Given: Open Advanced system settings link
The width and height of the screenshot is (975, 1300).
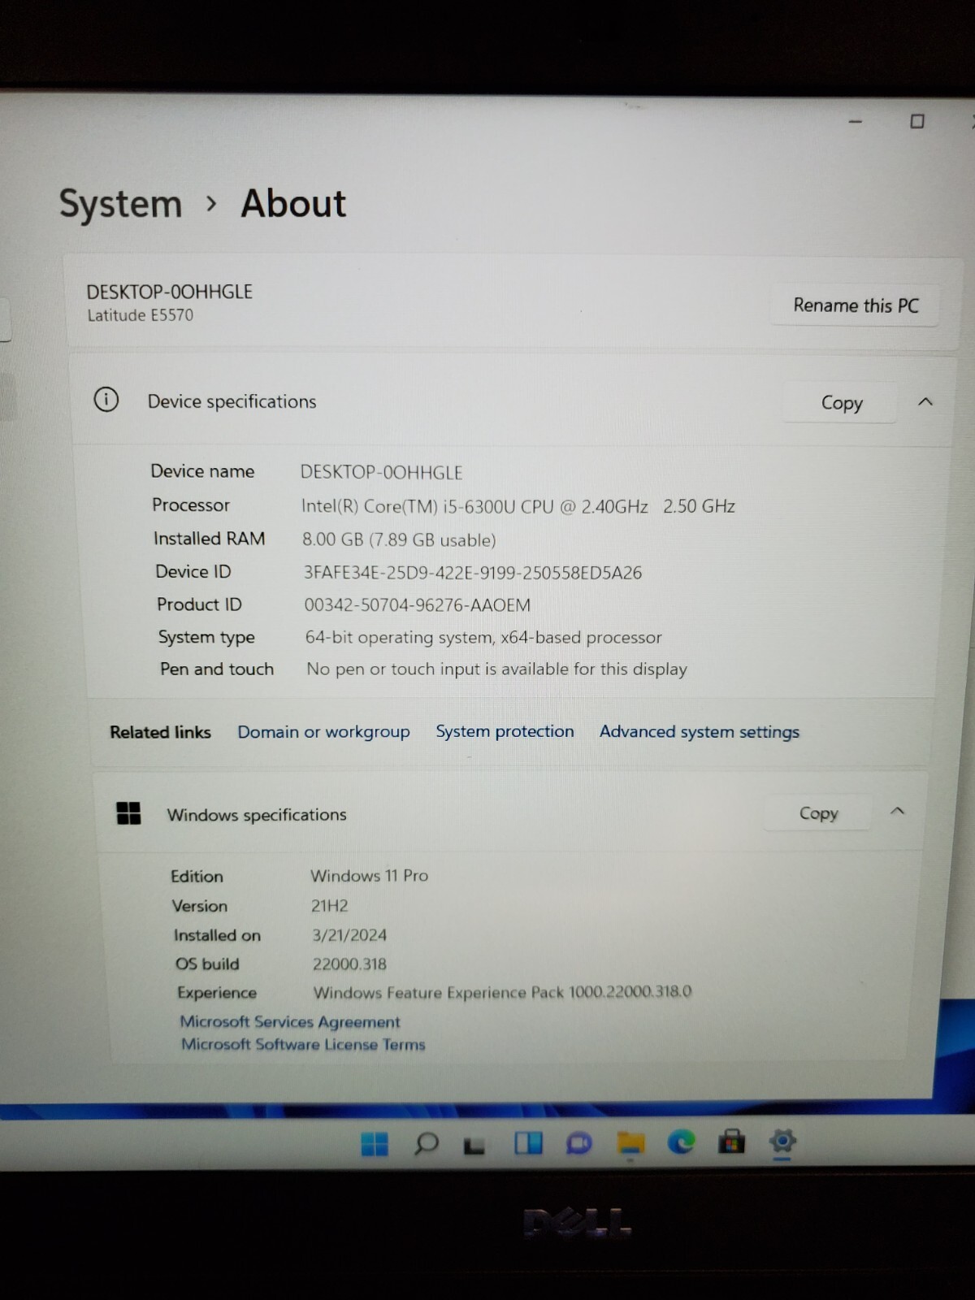Looking at the screenshot, I should [x=700, y=732].
